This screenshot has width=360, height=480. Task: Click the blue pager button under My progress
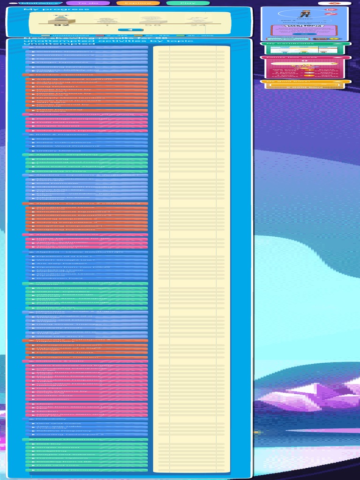130,30
